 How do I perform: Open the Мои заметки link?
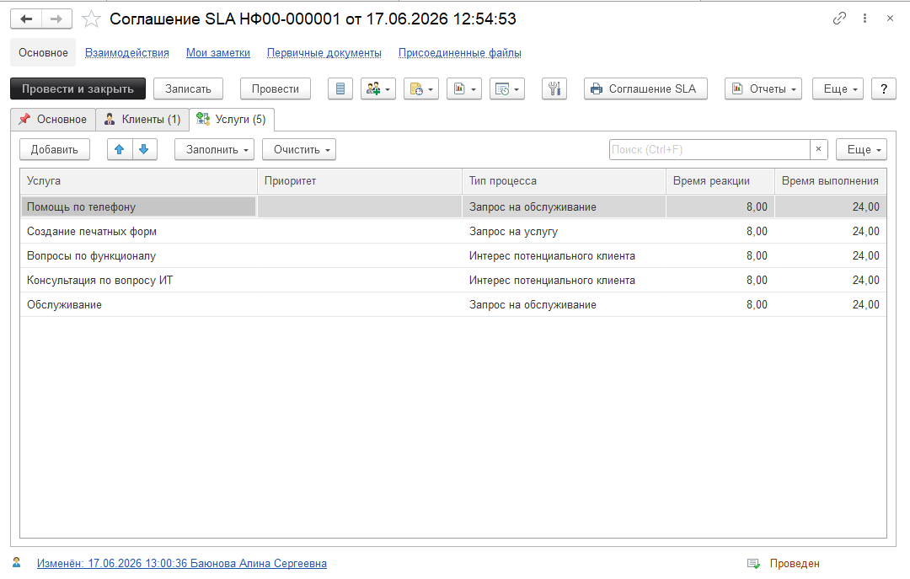point(218,53)
